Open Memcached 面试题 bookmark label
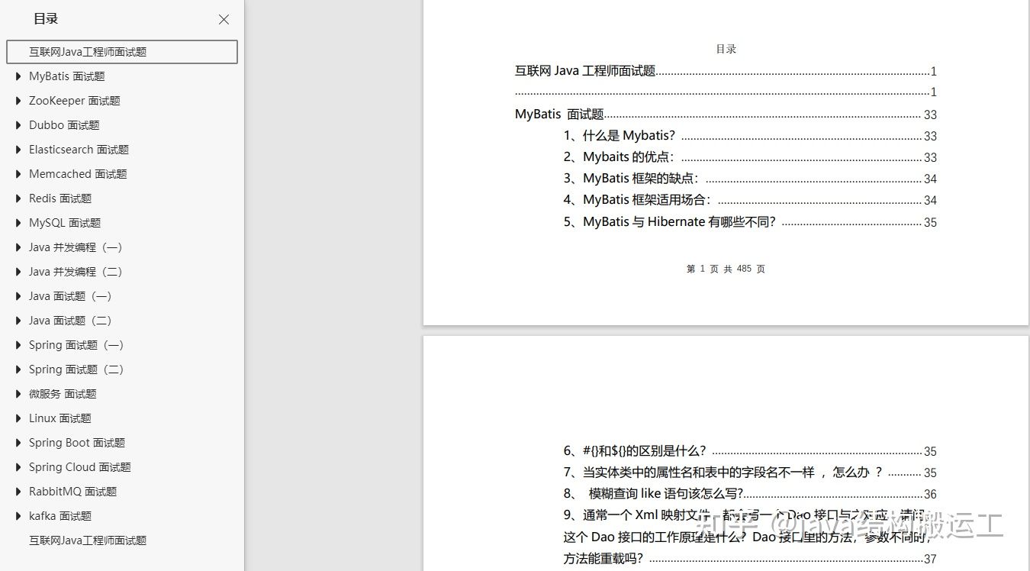 point(78,174)
